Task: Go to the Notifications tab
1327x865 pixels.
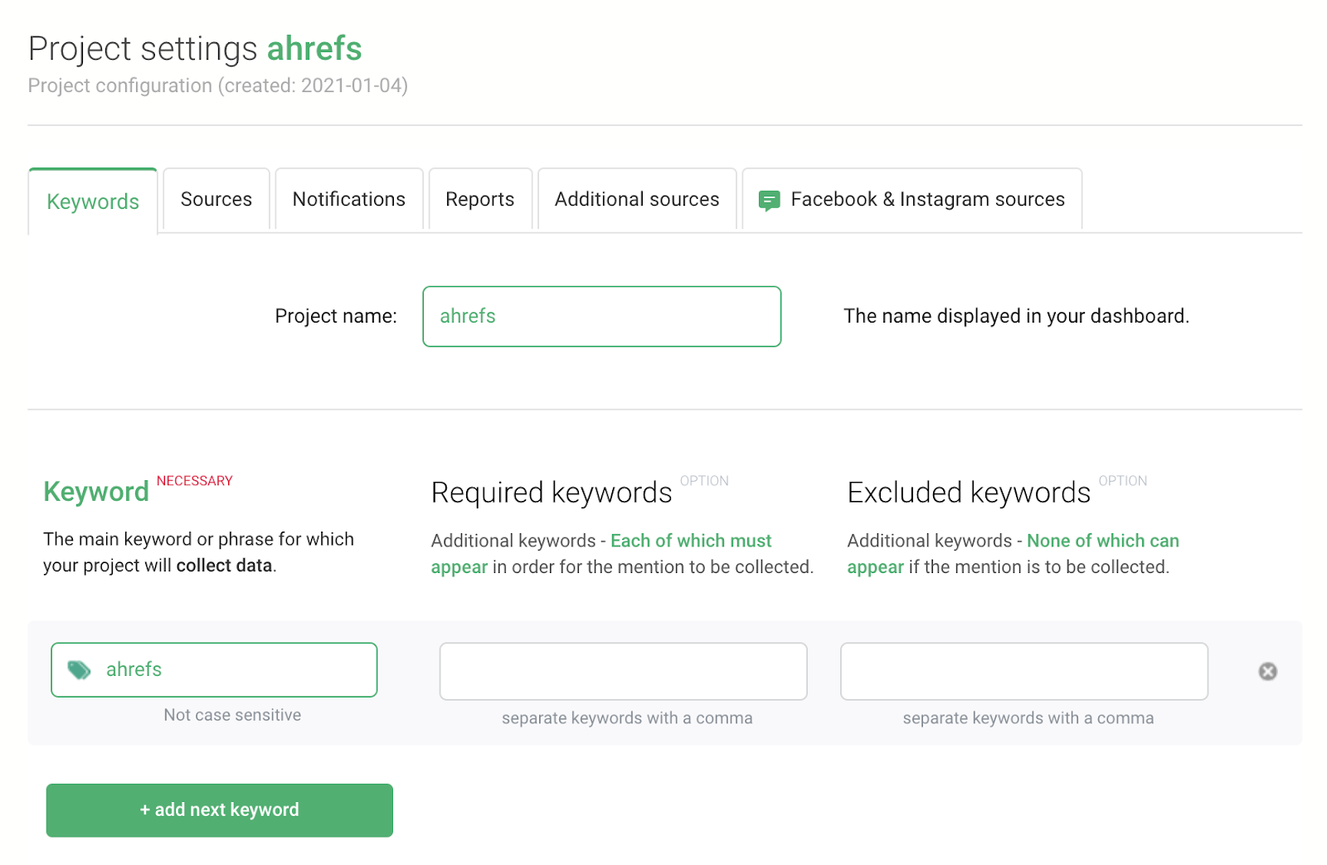Action: click(349, 200)
